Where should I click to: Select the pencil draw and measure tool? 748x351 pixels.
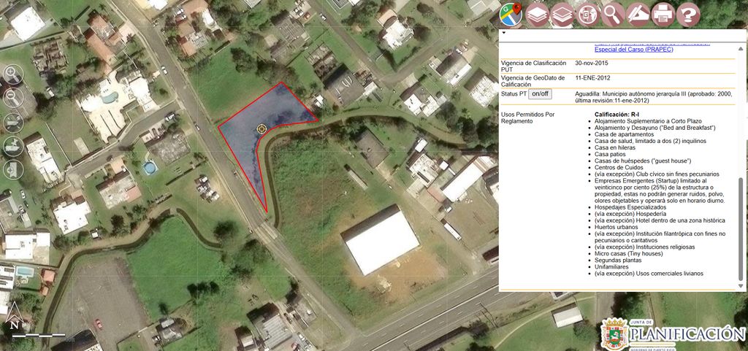click(x=638, y=13)
